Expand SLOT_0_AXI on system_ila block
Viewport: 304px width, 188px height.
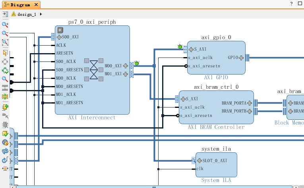pyautogui.click(x=199, y=161)
